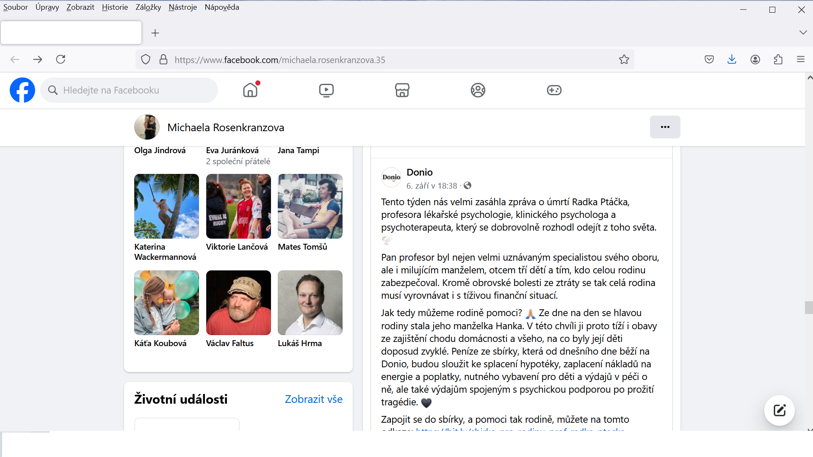This screenshot has height=457, width=813.
Task: Open the Záložky menu
Action: click(x=148, y=7)
